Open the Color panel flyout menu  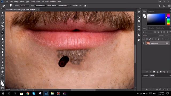click(170, 11)
